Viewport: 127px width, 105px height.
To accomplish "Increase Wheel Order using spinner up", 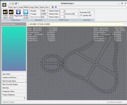I will coord(64,13).
